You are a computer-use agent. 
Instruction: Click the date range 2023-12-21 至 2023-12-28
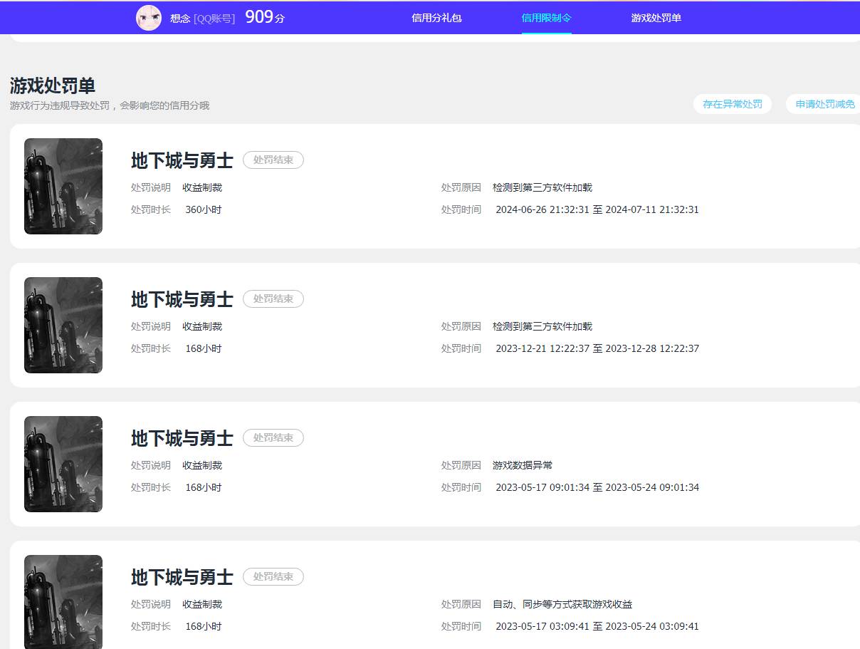coord(597,348)
